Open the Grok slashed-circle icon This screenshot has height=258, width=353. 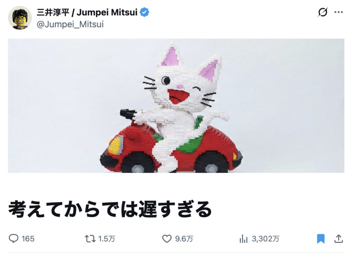pyautogui.click(x=323, y=12)
